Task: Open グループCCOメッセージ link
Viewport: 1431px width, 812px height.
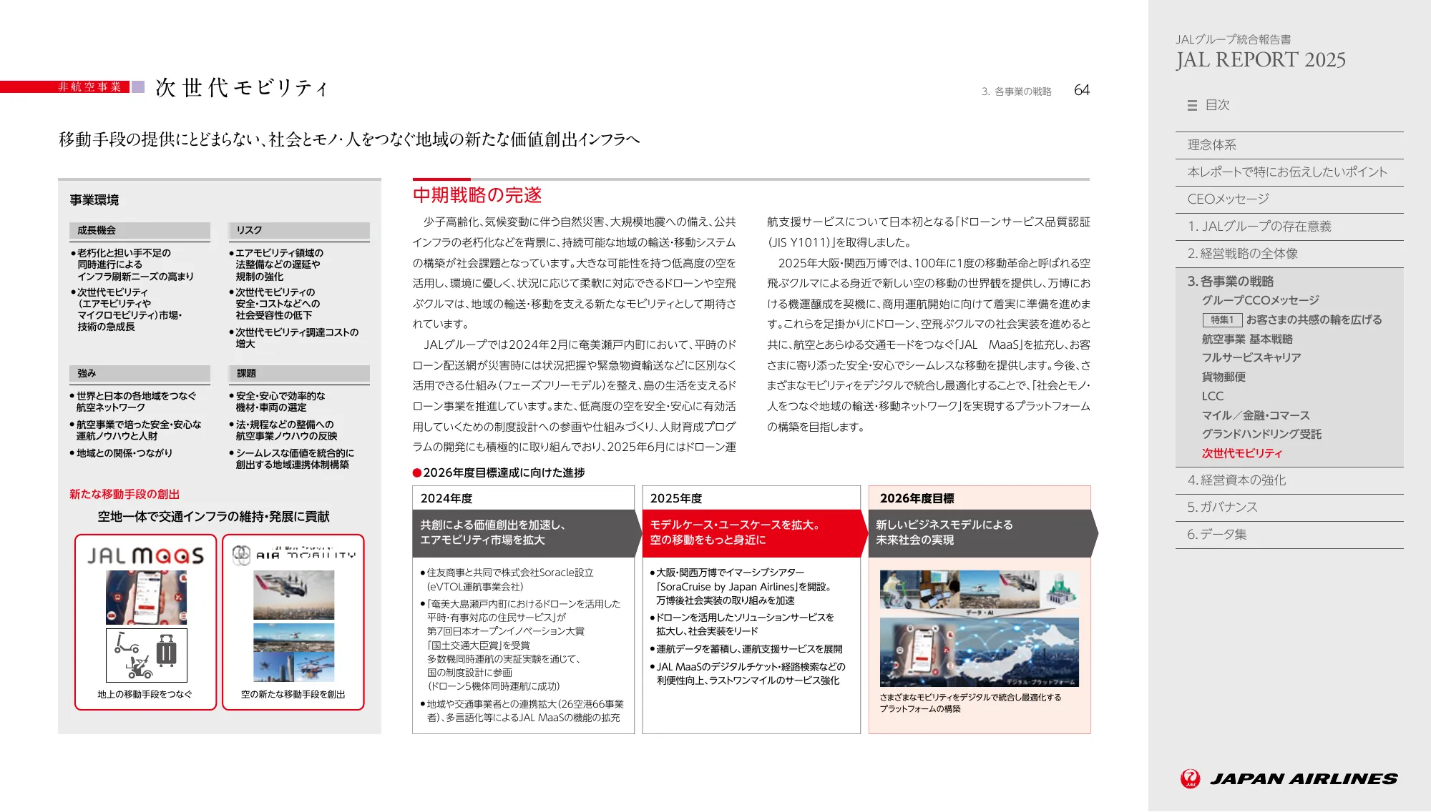Action: coord(1260,300)
